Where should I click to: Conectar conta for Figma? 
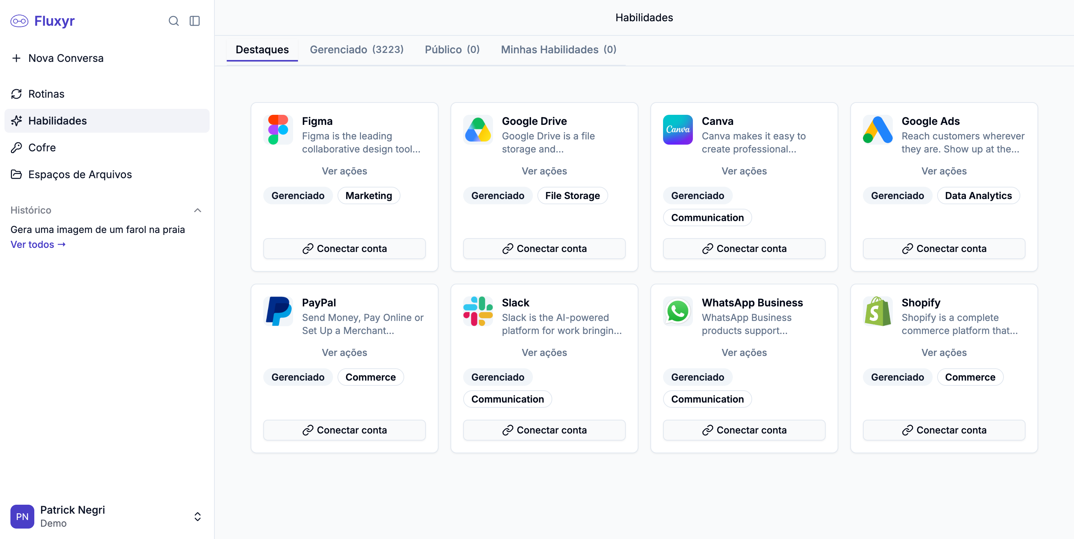click(344, 249)
